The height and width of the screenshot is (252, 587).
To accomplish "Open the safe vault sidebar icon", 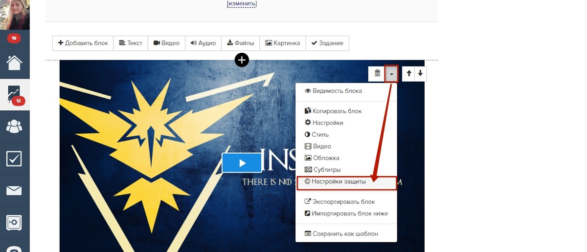I will (14, 222).
